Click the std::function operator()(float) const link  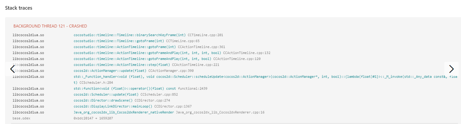(125, 89)
